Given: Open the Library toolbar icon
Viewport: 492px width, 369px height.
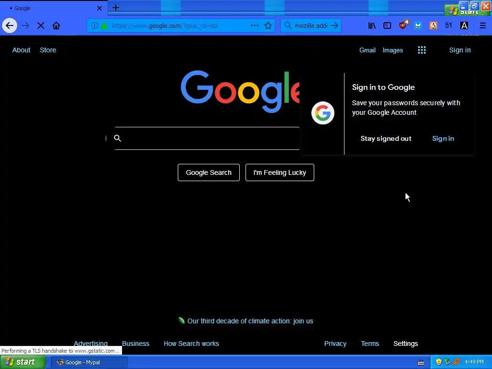Looking at the screenshot, I should click(x=372, y=26).
